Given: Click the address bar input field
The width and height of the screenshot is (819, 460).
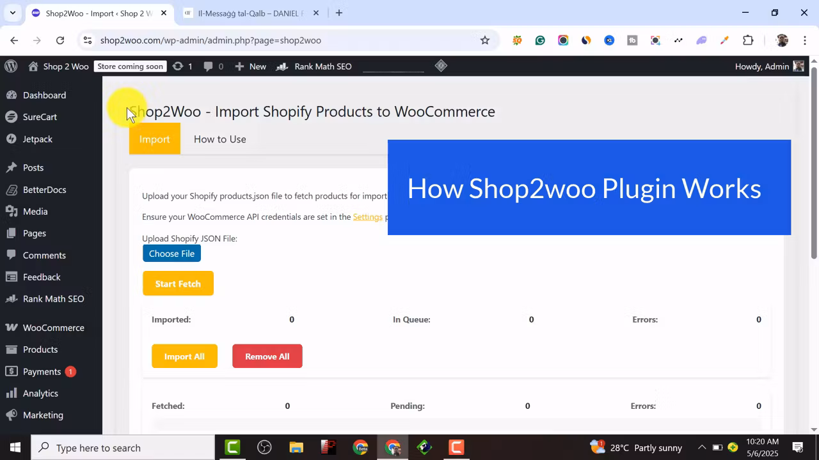Looking at the screenshot, I should pyautogui.click(x=256, y=40).
